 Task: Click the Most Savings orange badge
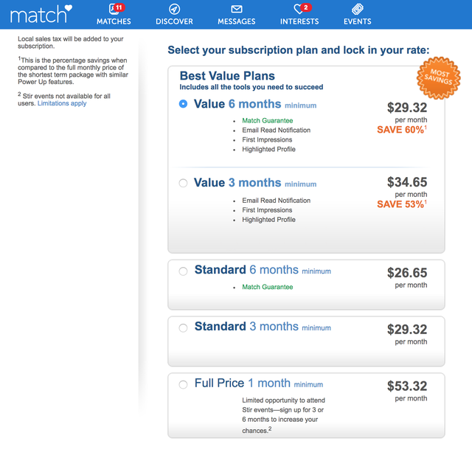click(439, 78)
